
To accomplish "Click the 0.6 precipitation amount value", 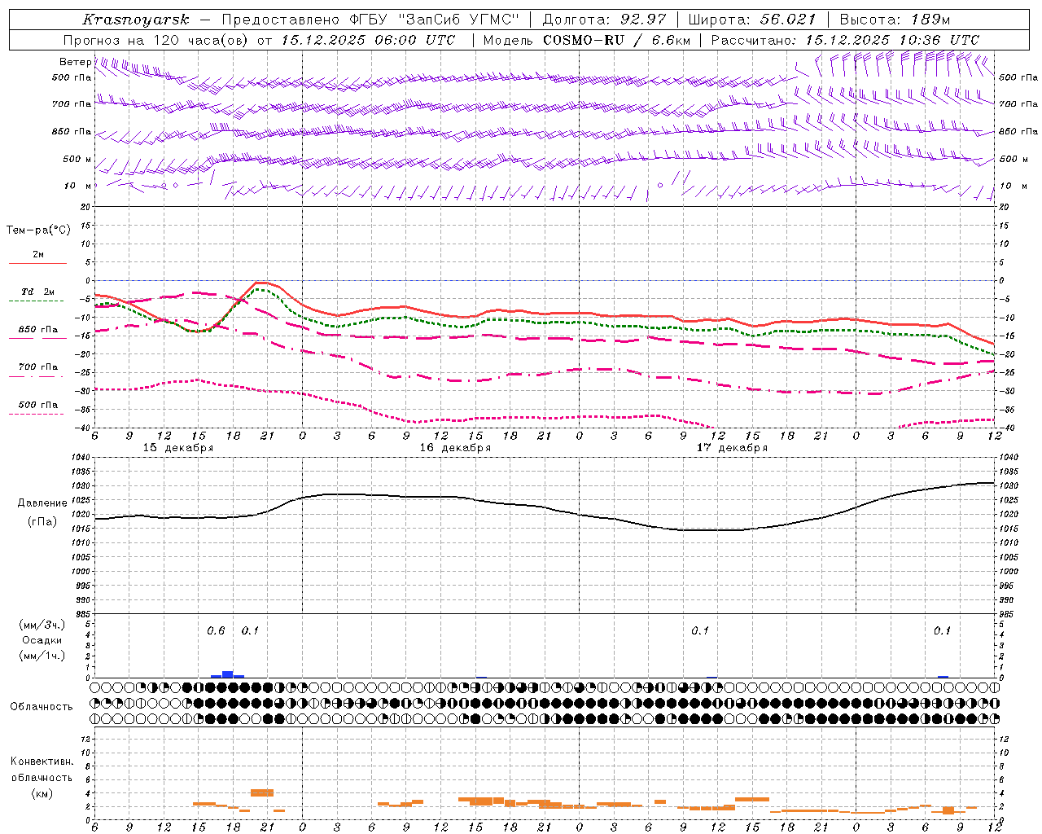I will pyautogui.click(x=216, y=630).
